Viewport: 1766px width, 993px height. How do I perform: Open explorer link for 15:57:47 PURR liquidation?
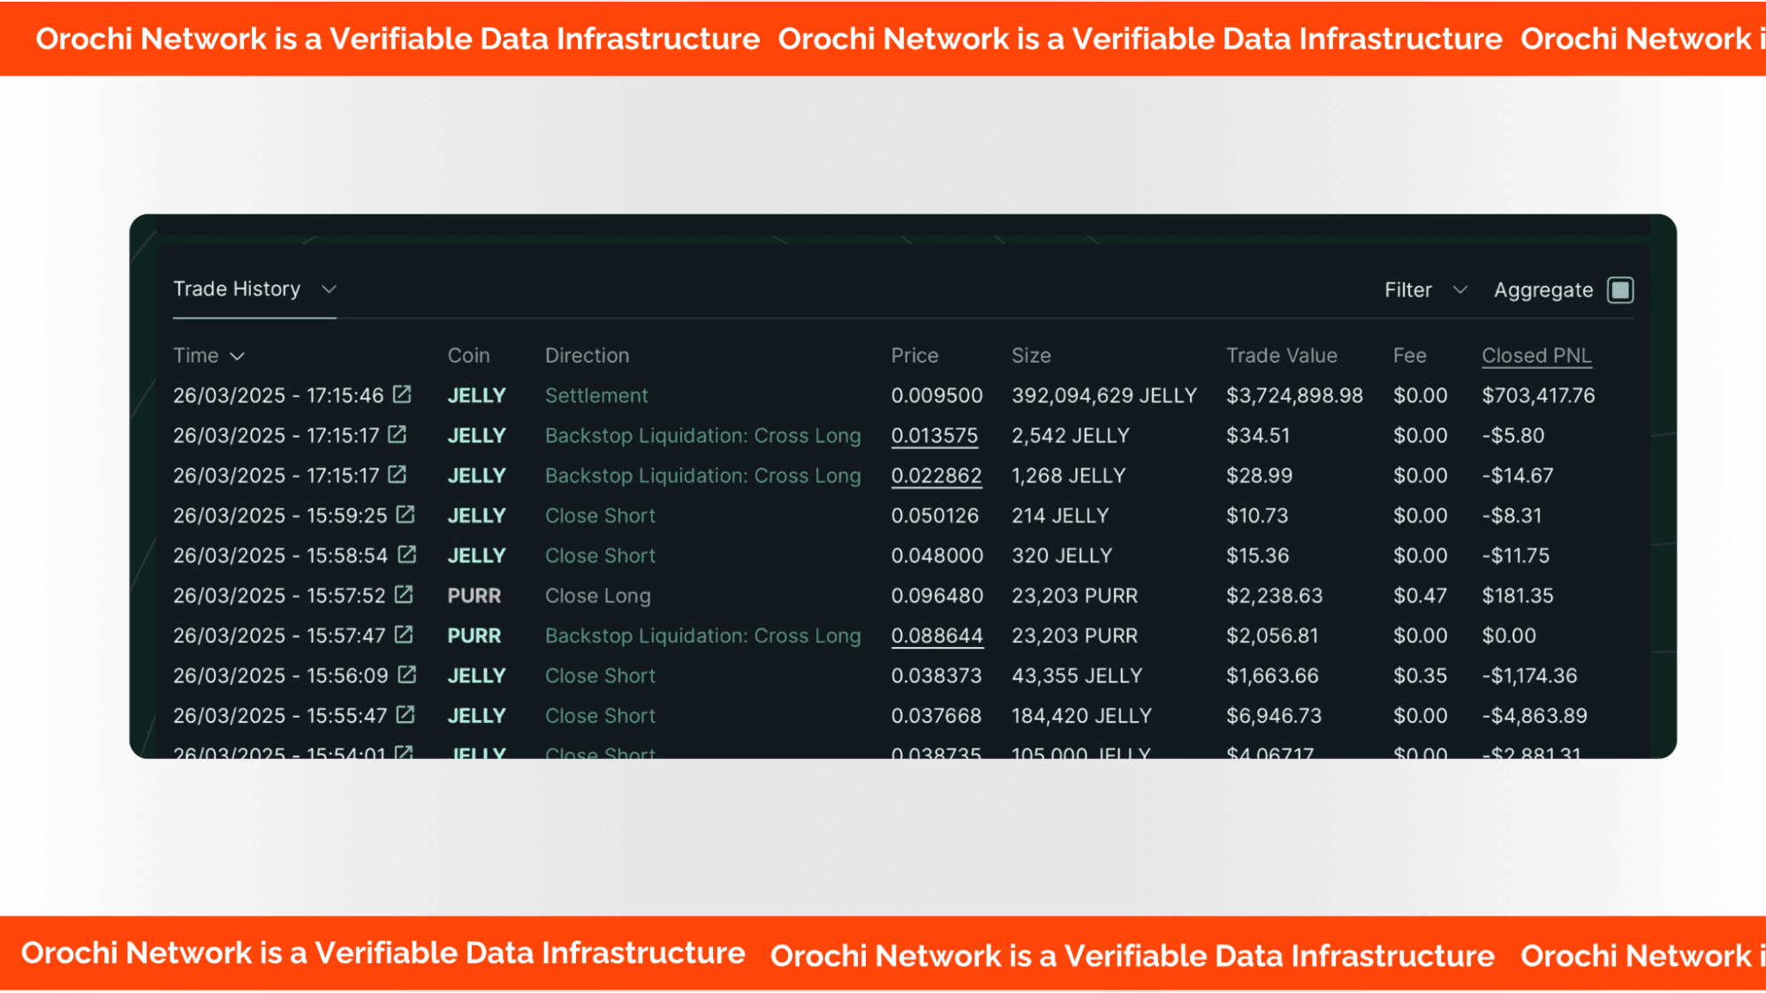point(404,635)
